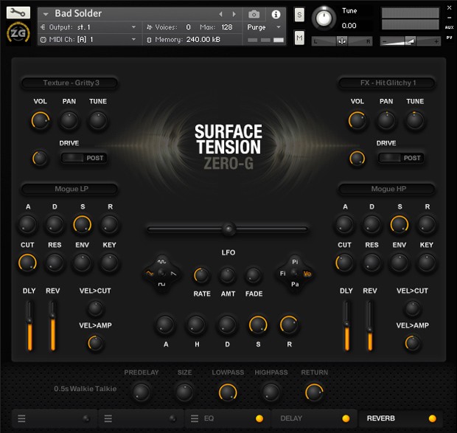
Task: Set LFO target to Vo (volume)
Action: 307,274
